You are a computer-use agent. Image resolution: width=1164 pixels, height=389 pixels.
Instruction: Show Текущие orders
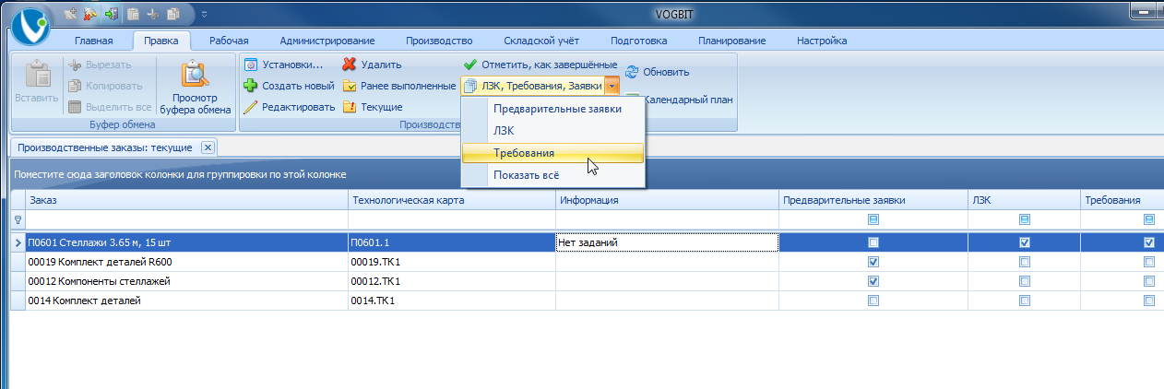tap(372, 107)
